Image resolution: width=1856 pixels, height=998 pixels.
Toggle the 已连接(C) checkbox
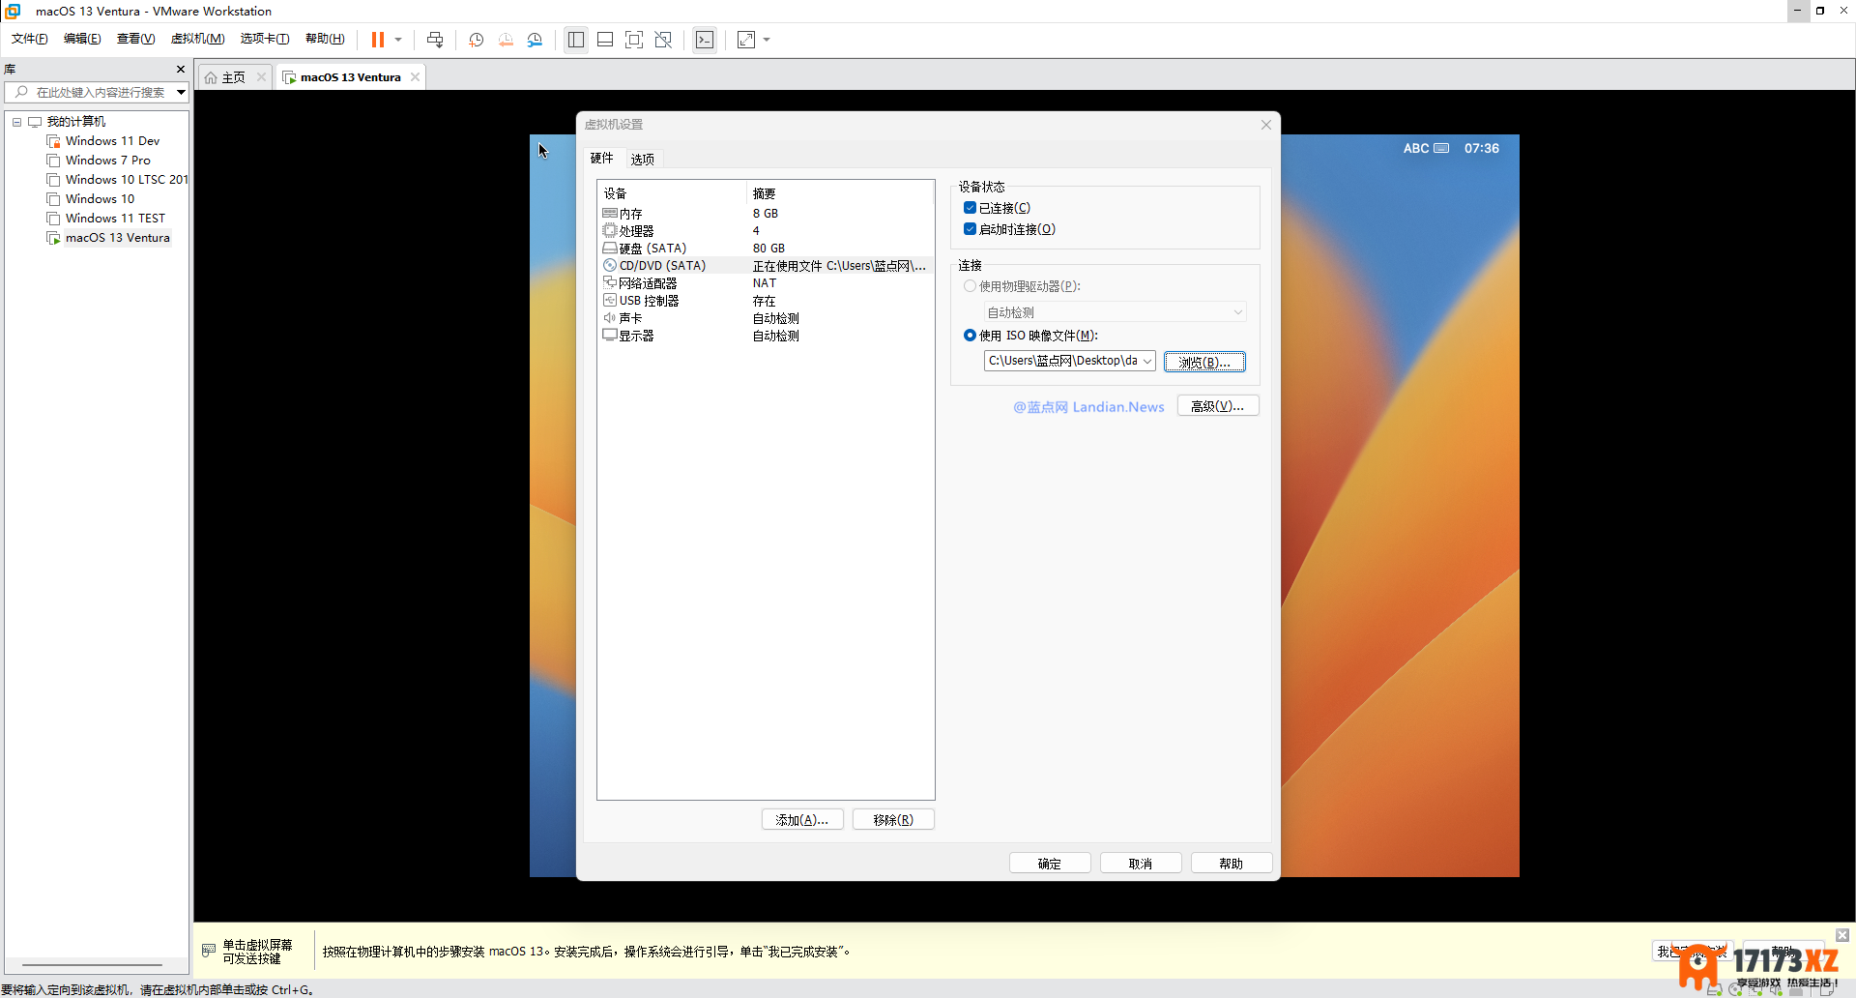(970, 208)
